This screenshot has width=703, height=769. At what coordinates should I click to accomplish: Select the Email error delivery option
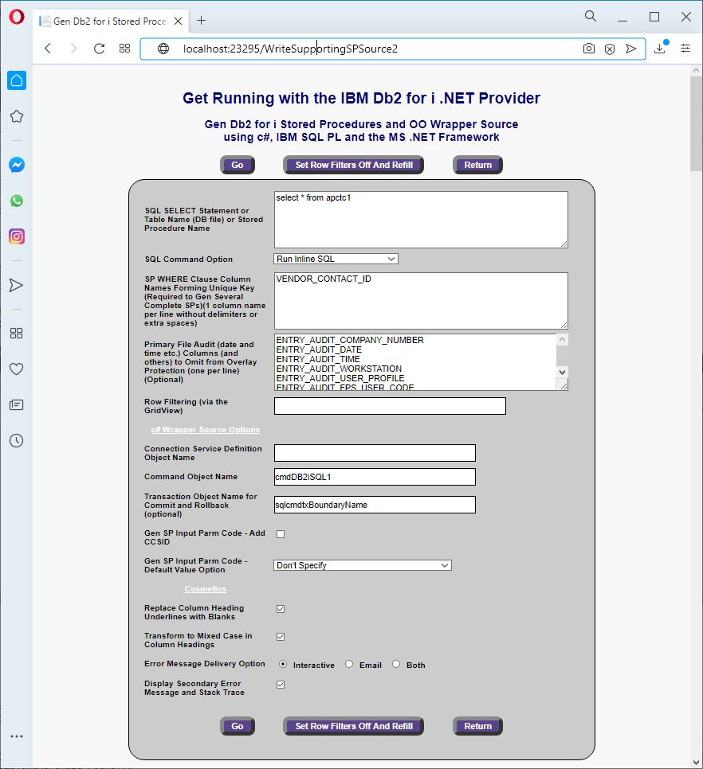coord(349,664)
